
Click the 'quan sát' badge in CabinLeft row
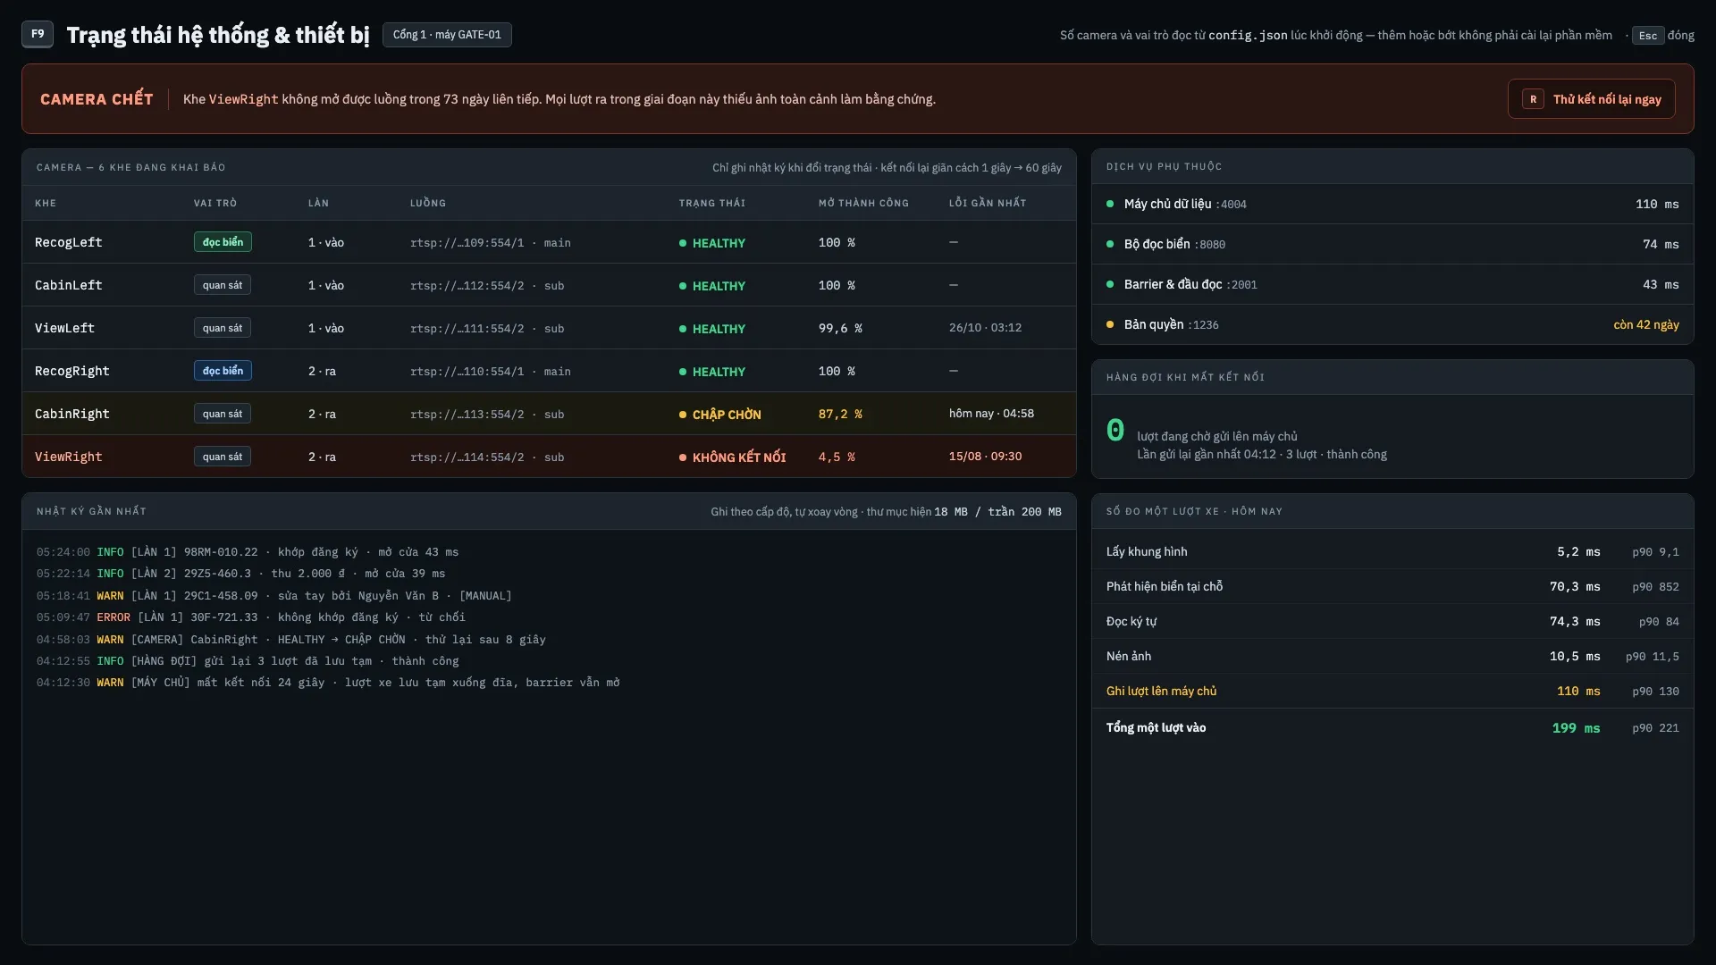(x=223, y=285)
